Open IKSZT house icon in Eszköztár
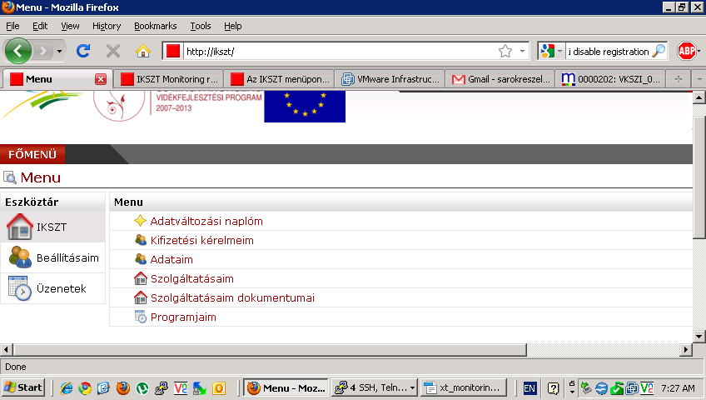706x400 pixels. click(x=20, y=227)
